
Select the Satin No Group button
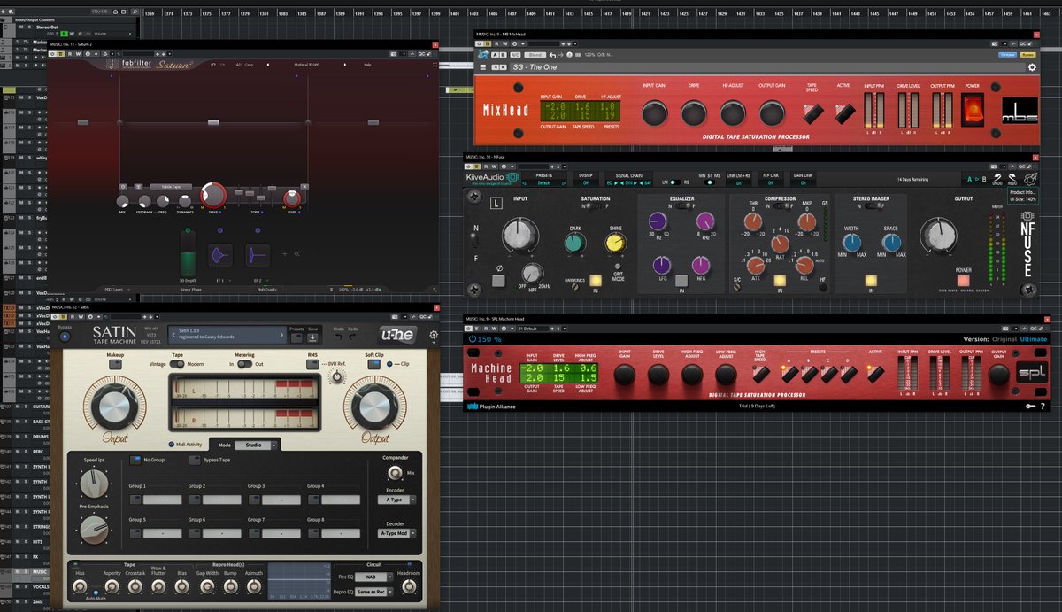coord(135,460)
